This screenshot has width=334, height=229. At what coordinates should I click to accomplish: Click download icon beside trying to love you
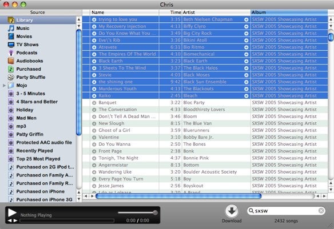(94, 19)
